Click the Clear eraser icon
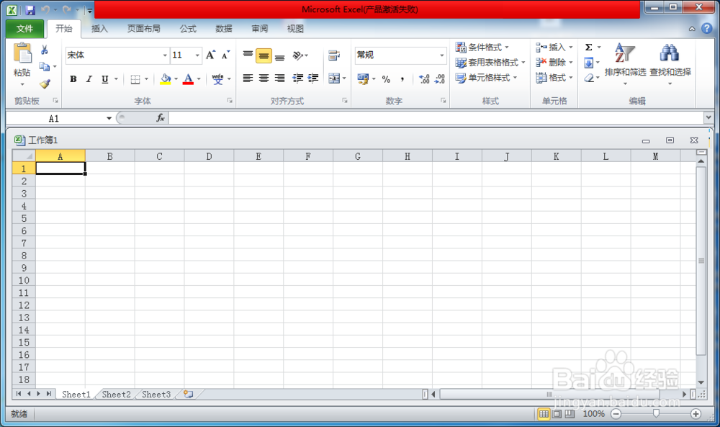The height and width of the screenshot is (427, 720). 589,78
